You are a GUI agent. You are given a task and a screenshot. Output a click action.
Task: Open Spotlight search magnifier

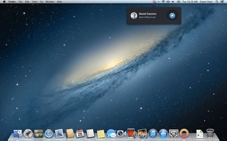tap(217, 2)
